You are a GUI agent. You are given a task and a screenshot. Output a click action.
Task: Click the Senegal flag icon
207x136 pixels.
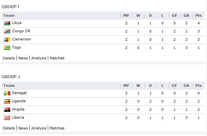pyautogui.click(x=7, y=93)
